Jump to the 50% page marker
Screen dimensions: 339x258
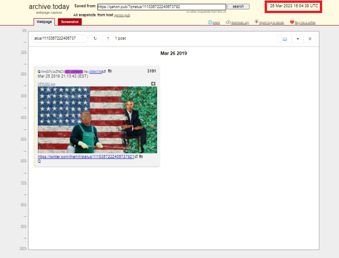pos(23,139)
